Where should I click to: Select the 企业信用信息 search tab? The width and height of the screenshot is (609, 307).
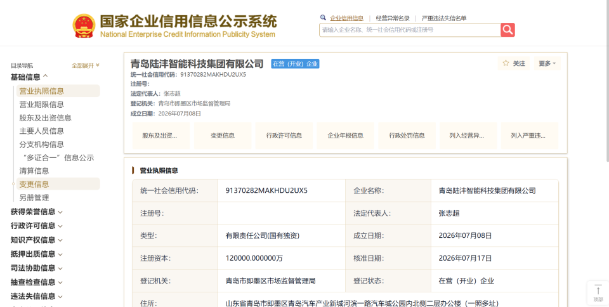347,18
